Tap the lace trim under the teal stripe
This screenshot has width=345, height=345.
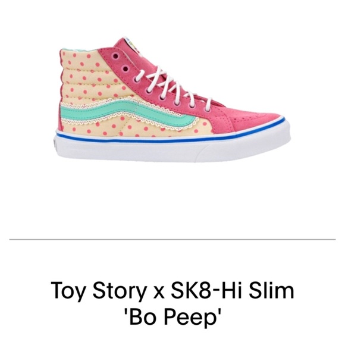tap(123, 123)
